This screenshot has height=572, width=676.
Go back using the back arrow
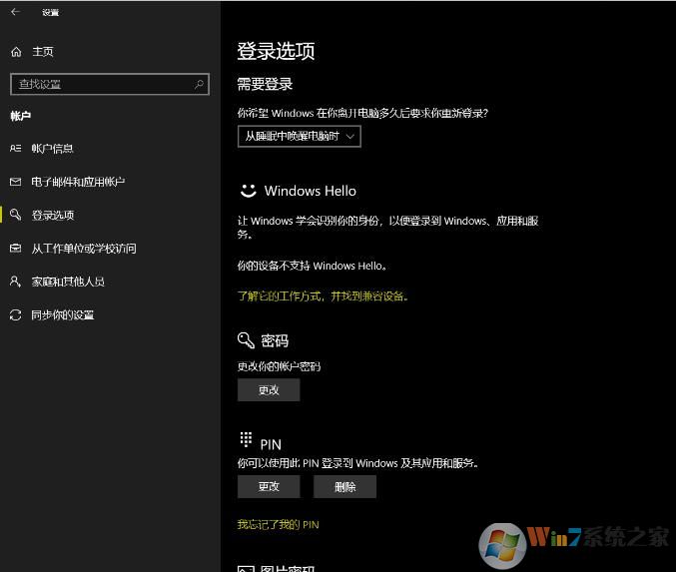click(16, 12)
